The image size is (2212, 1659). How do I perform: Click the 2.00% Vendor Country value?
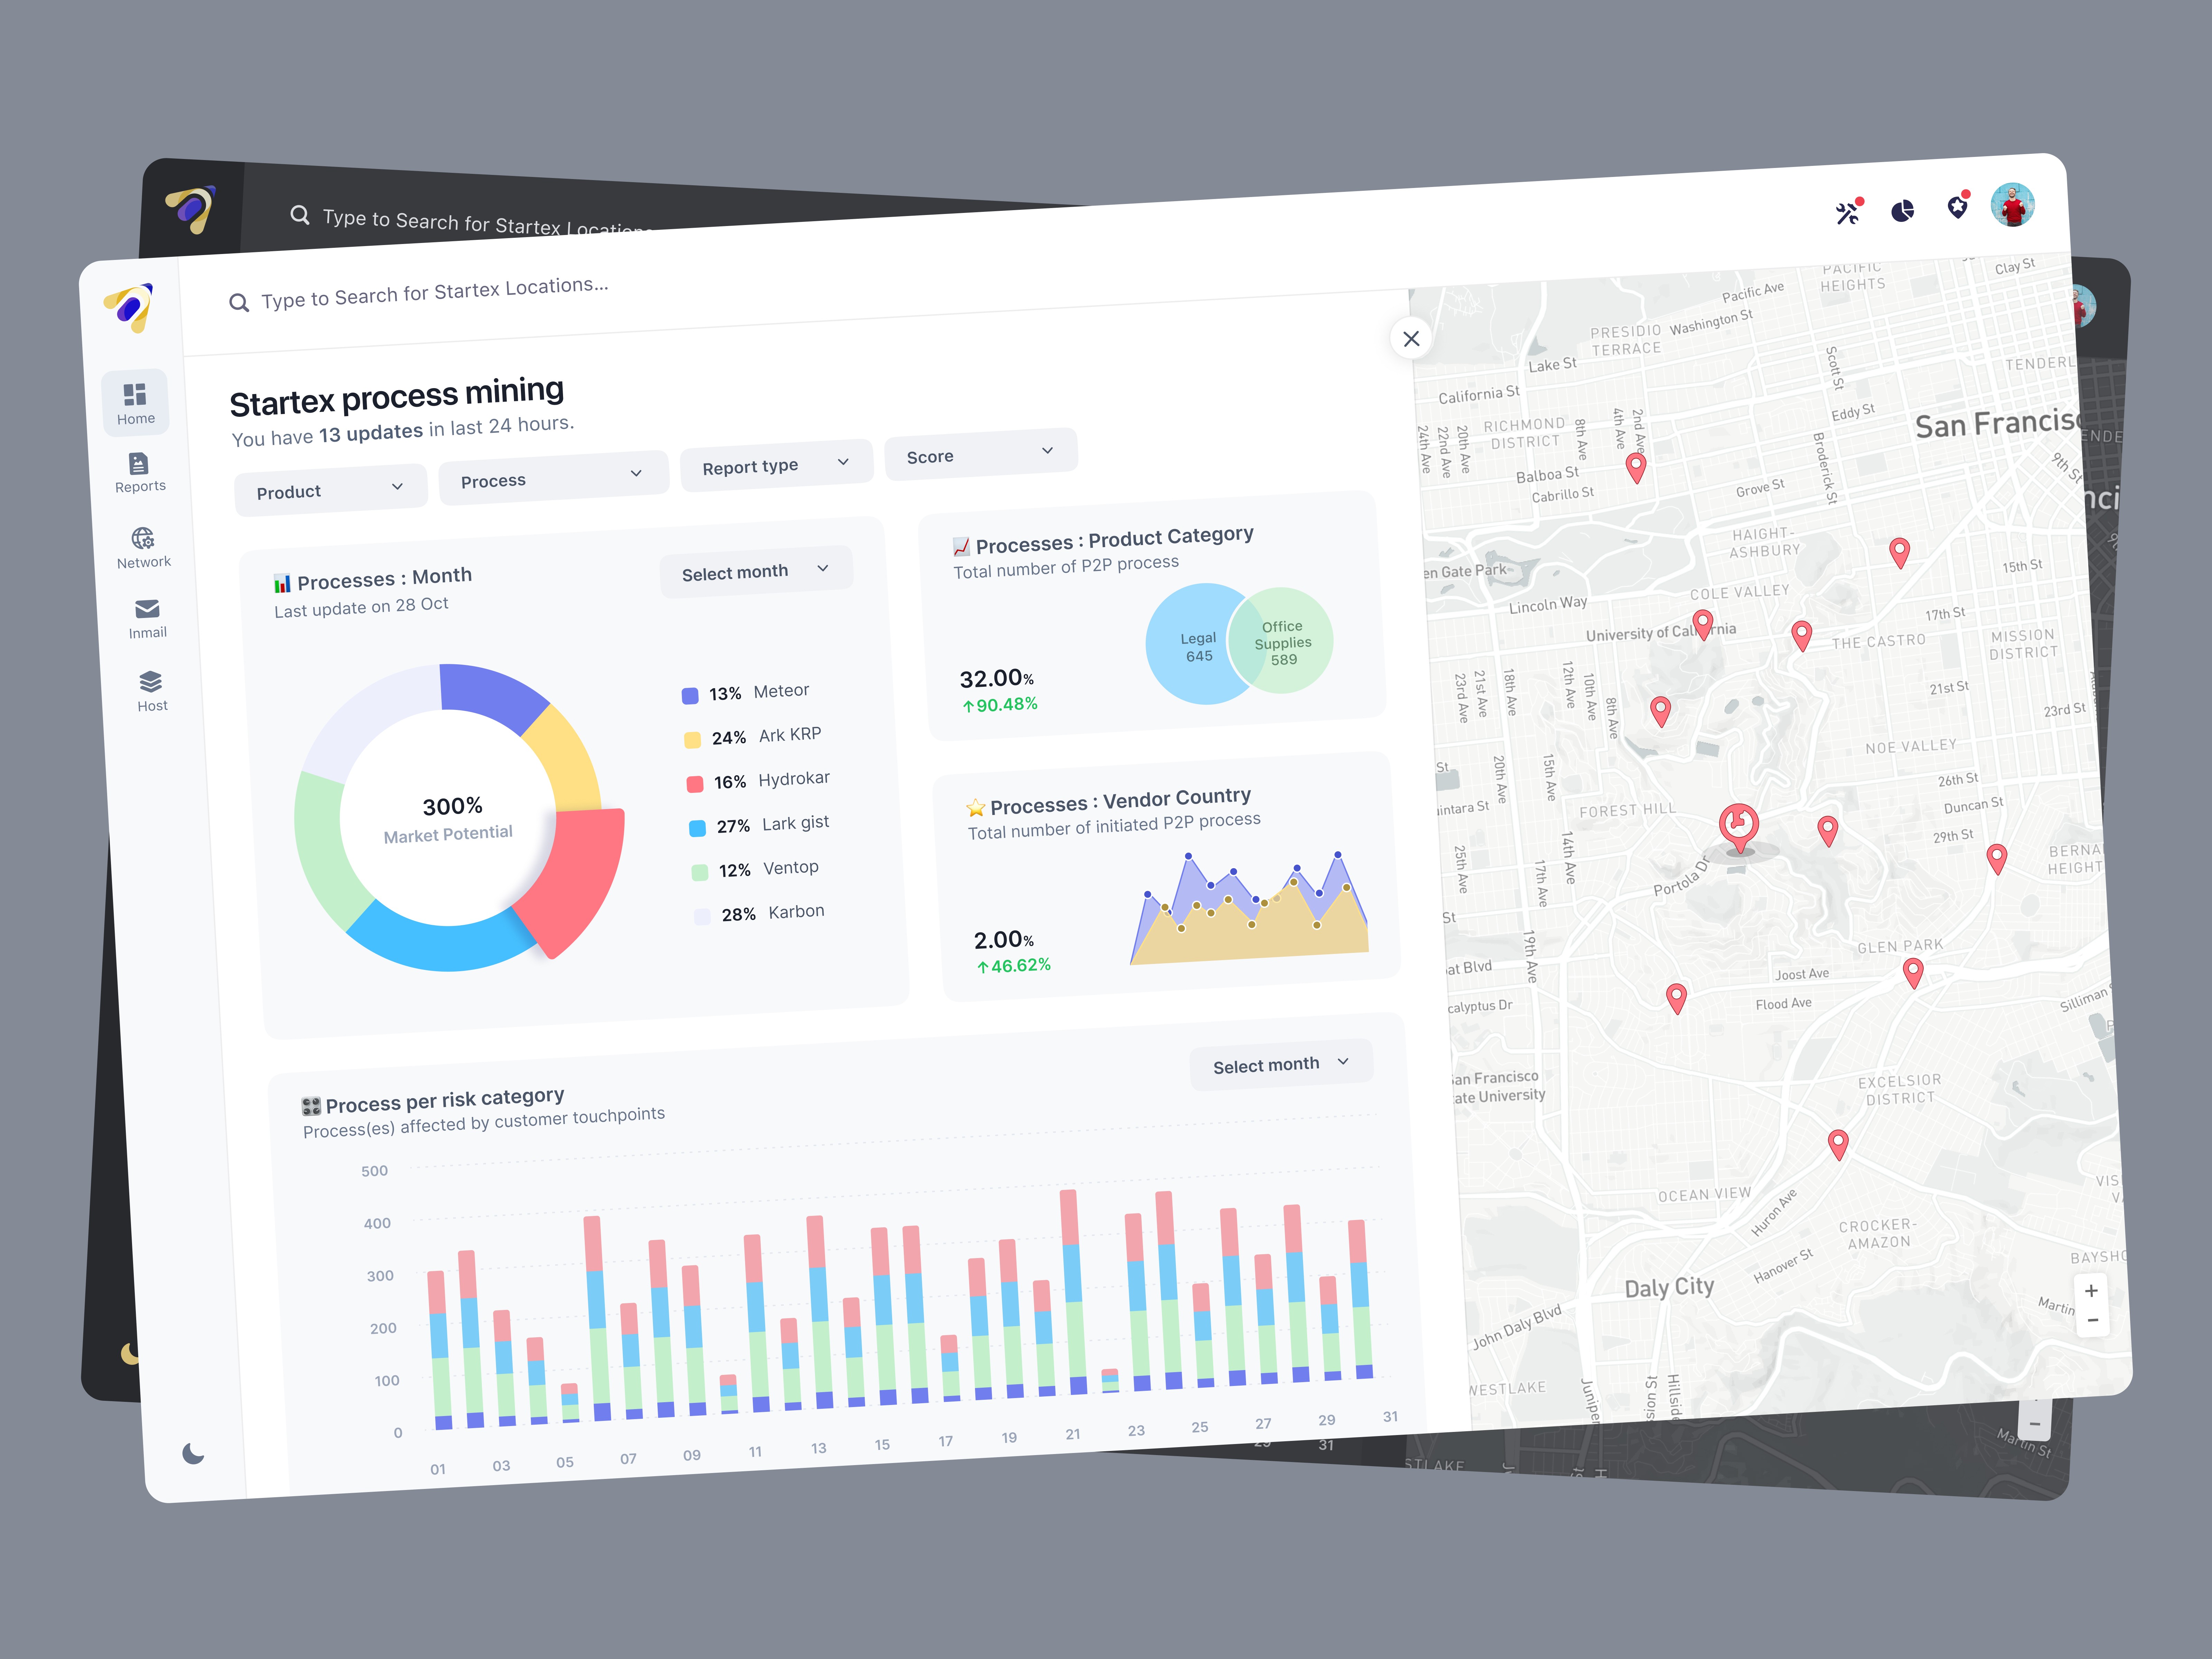point(1004,940)
